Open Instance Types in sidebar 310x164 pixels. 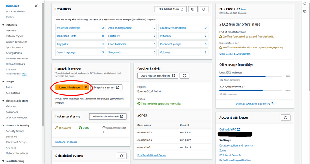click(14, 36)
